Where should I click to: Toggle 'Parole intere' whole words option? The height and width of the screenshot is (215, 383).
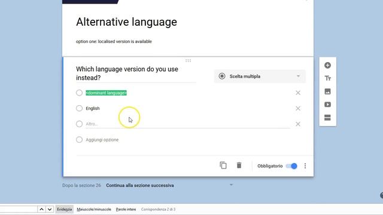pyautogui.click(x=126, y=210)
